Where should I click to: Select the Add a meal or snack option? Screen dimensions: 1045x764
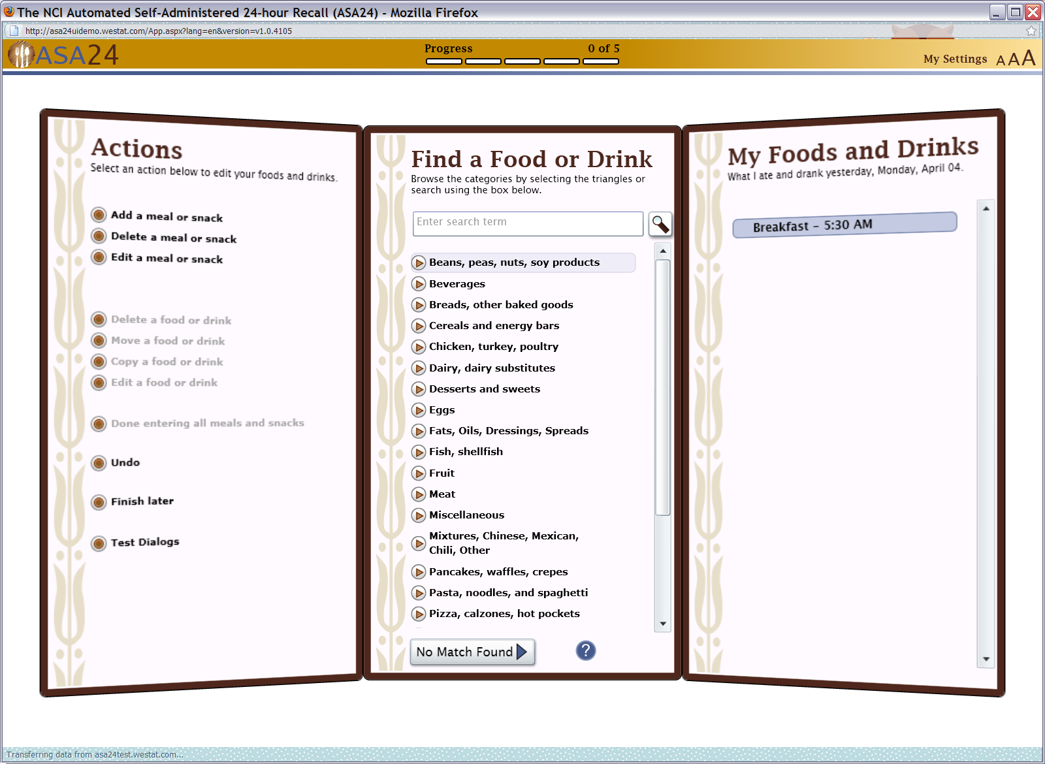(x=167, y=216)
